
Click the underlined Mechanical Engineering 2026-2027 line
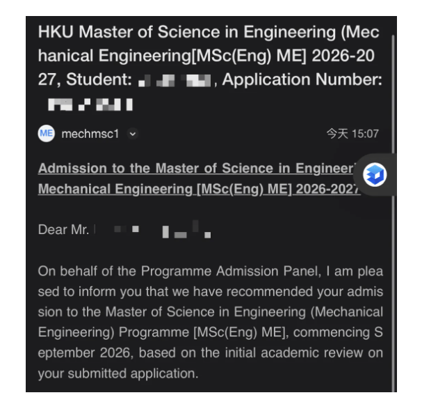coord(195,190)
